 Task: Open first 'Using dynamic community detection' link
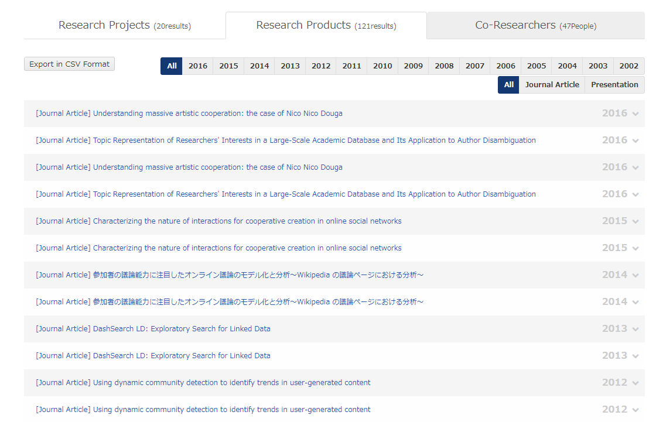pos(203,383)
